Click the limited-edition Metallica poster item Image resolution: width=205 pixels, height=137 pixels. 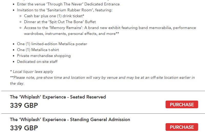[52, 44]
